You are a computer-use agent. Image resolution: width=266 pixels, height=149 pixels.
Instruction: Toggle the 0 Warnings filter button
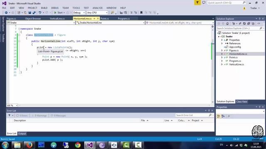point(39,115)
